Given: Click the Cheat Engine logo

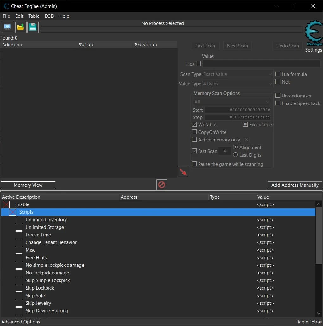Looking at the screenshot, I should [x=313, y=33].
